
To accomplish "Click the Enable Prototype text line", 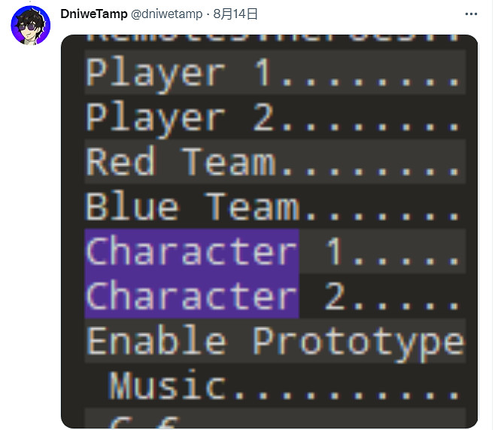I will pos(275,341).
